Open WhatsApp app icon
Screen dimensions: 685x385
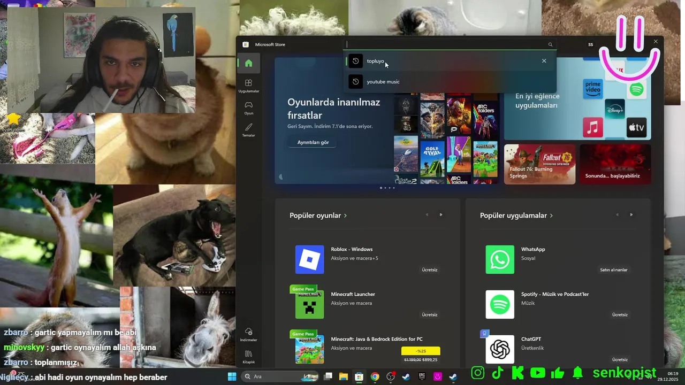500,259
